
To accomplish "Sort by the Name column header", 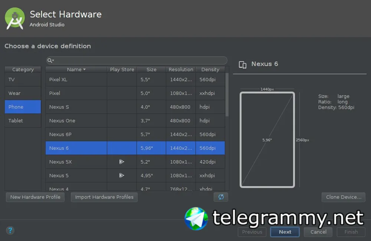I will [x=76, y=70].
